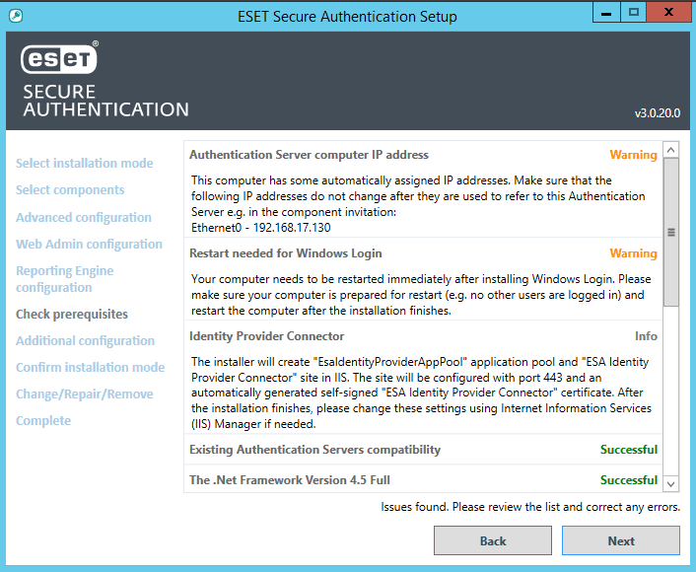Viewport: 696px width, 572px height.
Task: Select the 'Select components' step
Action: 70,189
